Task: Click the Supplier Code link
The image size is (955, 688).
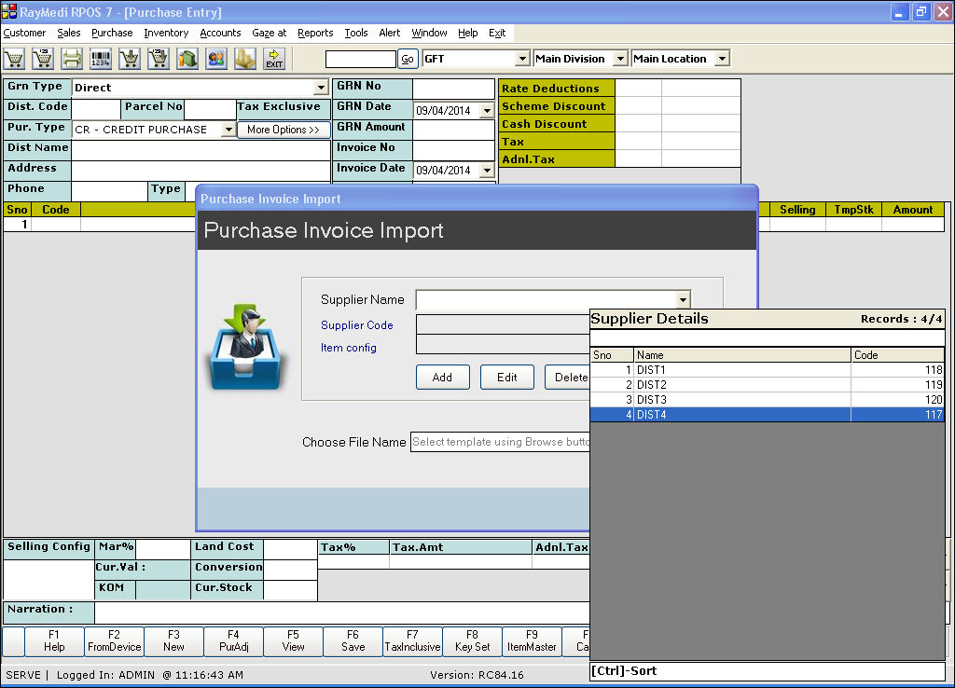Action: 357,325
